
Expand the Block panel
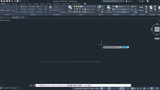[x=101, y=14]
